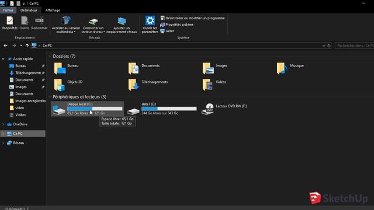The image size is (374, 210).
Task: Open the Fichier tab
Action: [8, 10]
